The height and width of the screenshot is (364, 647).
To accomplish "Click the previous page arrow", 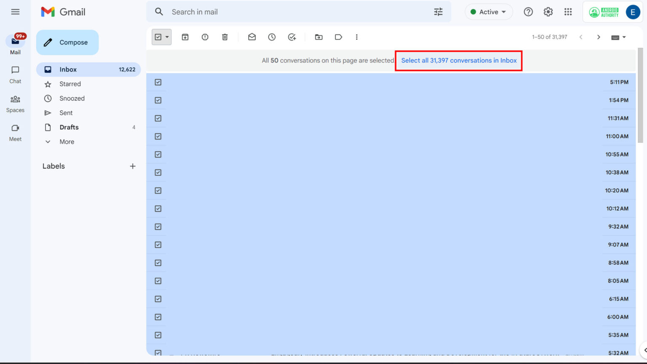I will [581, 37].
